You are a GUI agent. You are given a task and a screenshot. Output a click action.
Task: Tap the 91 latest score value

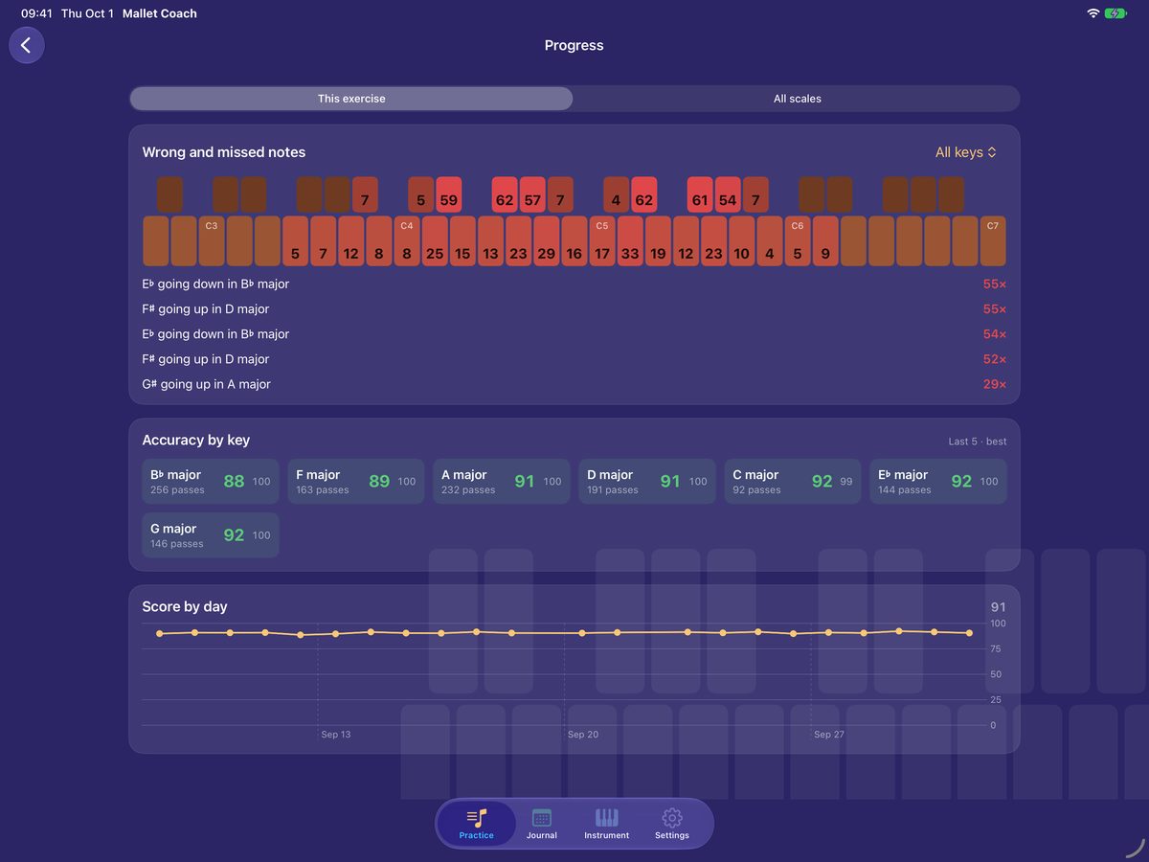pyautogui.click(x=999, y=607)
